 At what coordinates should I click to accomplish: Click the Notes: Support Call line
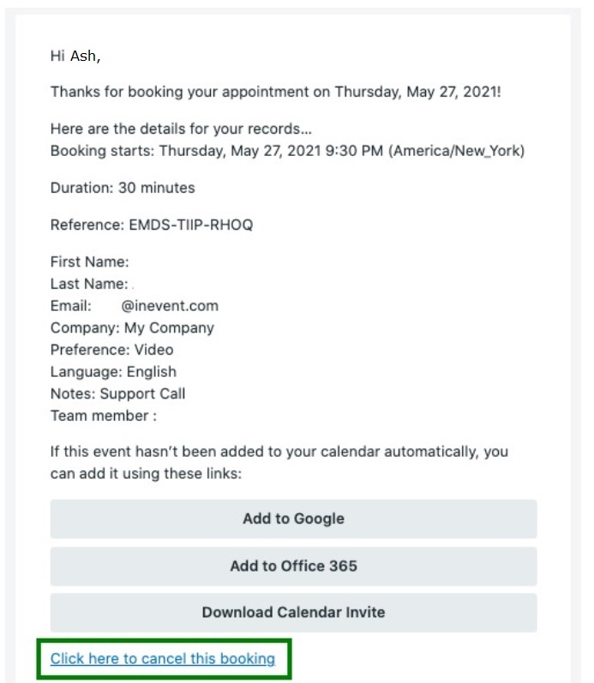click(117, 393)
